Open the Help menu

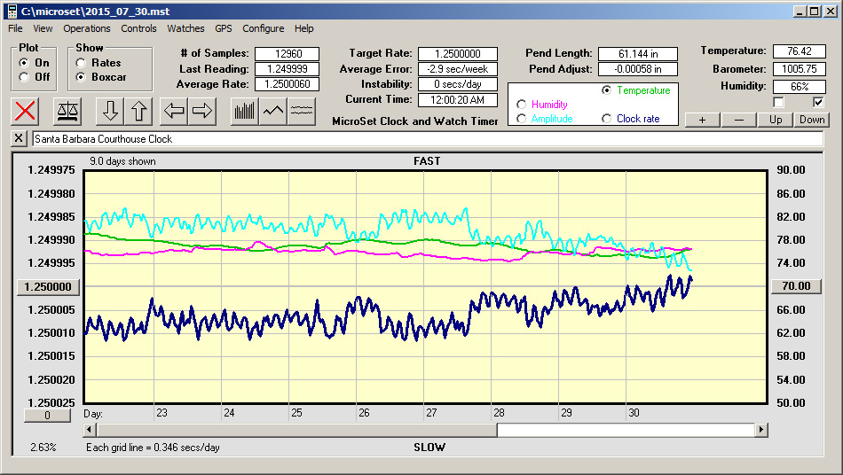[303, 28]
